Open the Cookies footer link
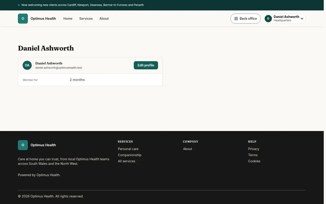This screenshot has height=204, width=326. click(254, 161)
